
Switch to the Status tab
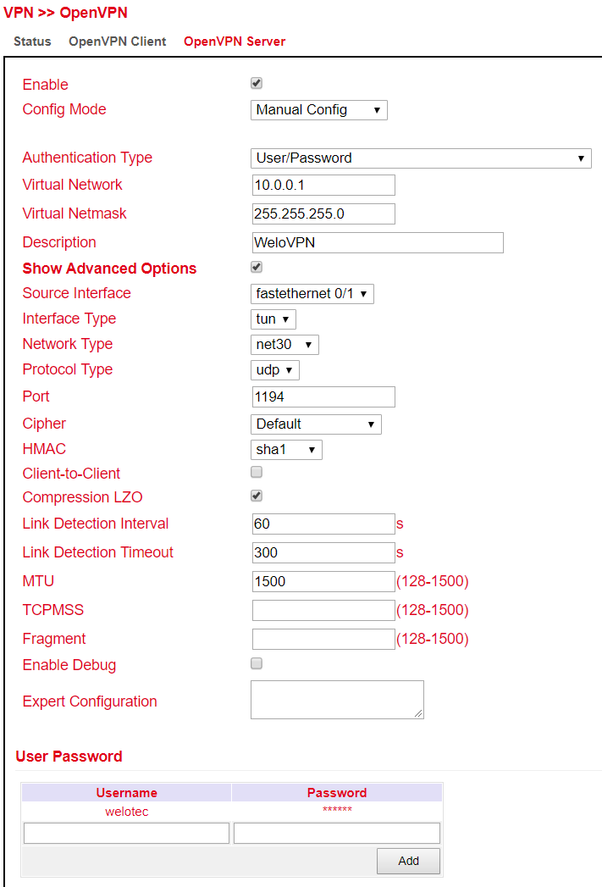tap(32, 42)
